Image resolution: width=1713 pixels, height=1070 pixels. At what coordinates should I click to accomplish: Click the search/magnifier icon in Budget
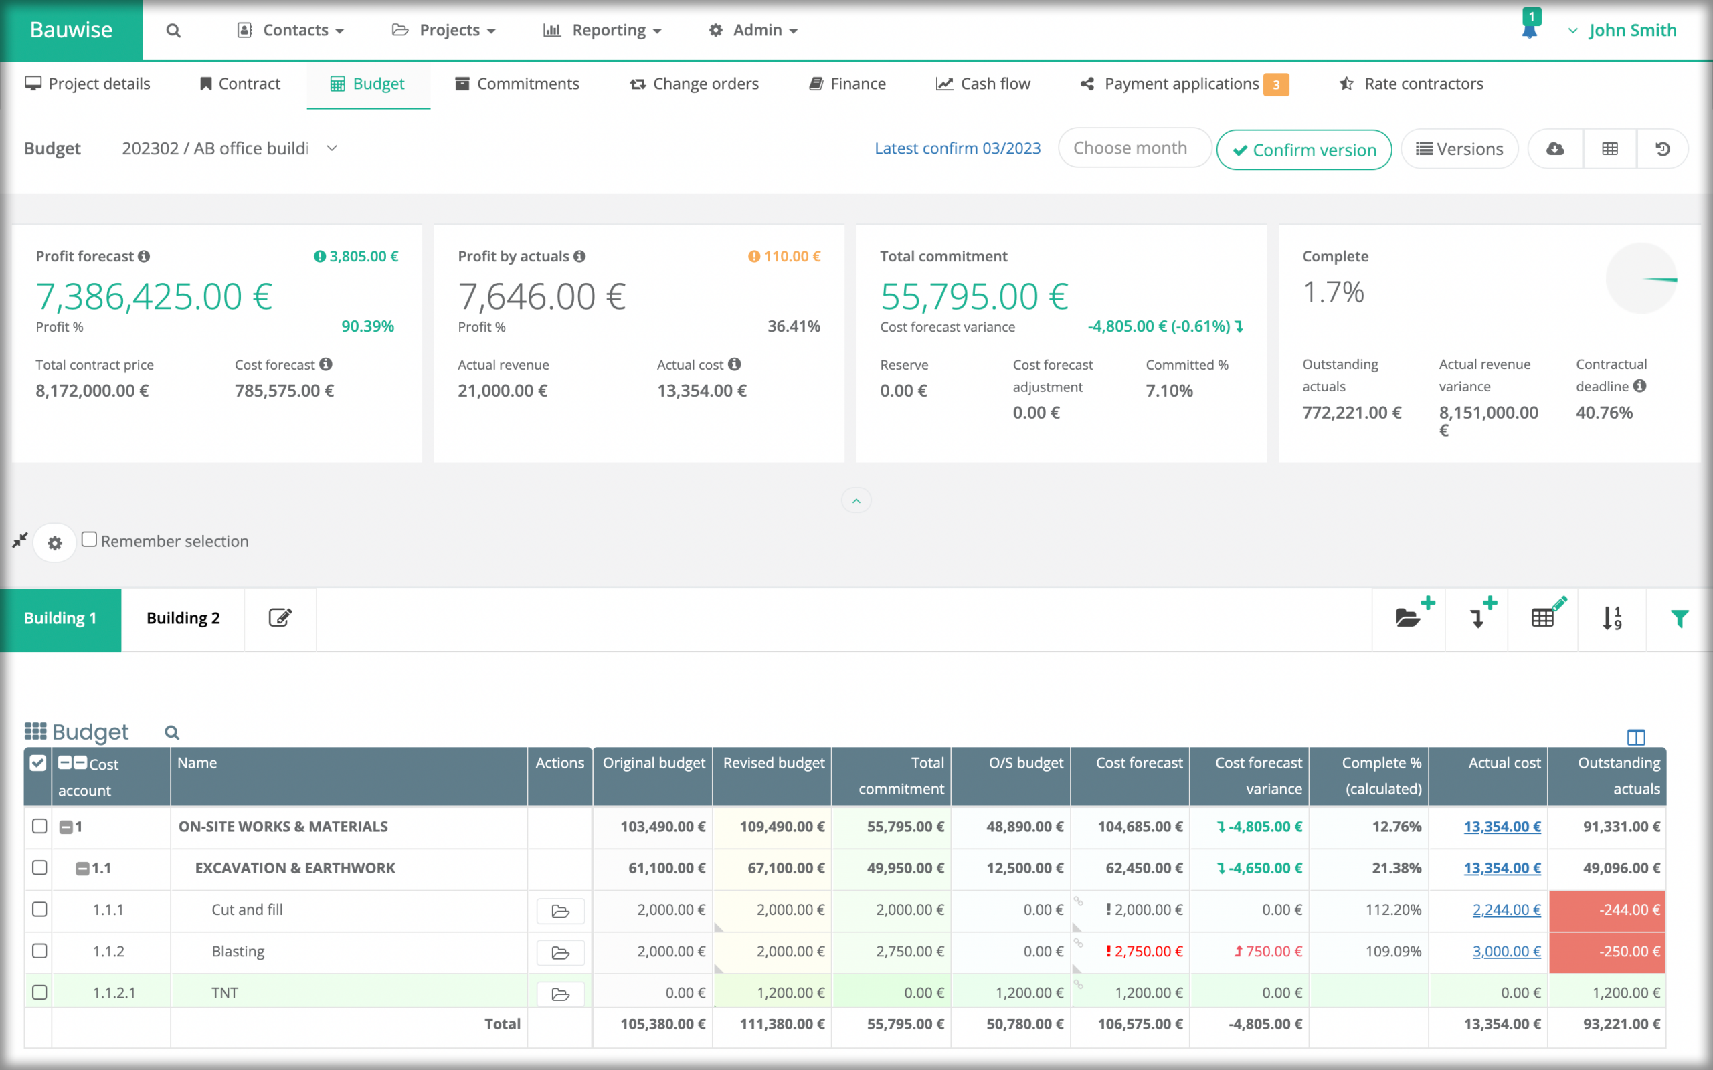click(173, 731)
